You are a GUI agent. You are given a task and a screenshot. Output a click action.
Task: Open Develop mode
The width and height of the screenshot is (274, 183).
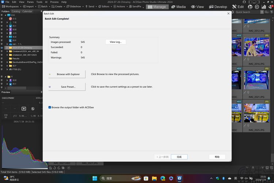(x=218, y=7)
